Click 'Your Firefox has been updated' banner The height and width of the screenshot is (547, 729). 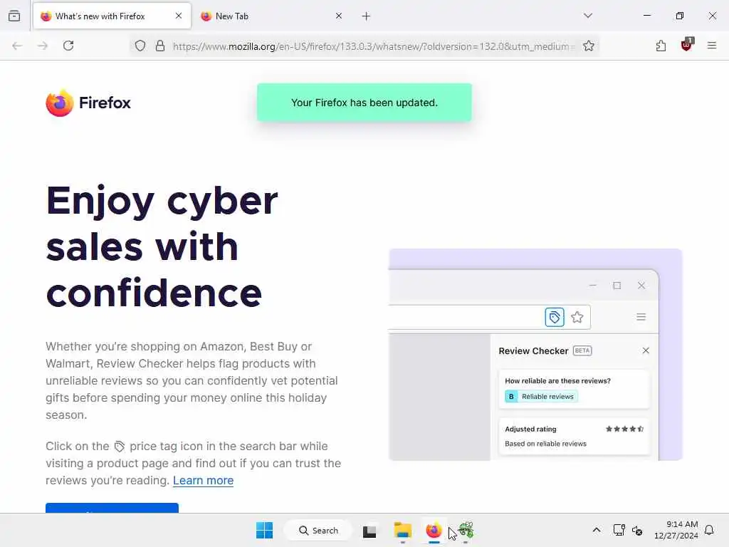[x=364, y=103]
